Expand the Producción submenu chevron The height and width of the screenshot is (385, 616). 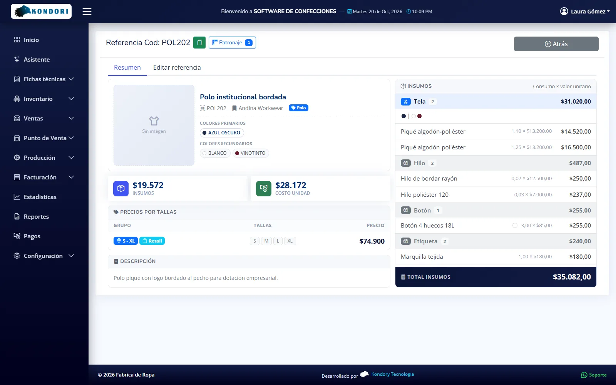(71, 157)
